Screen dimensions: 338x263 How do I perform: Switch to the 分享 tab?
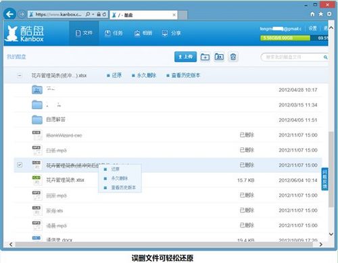click(172, 33)
